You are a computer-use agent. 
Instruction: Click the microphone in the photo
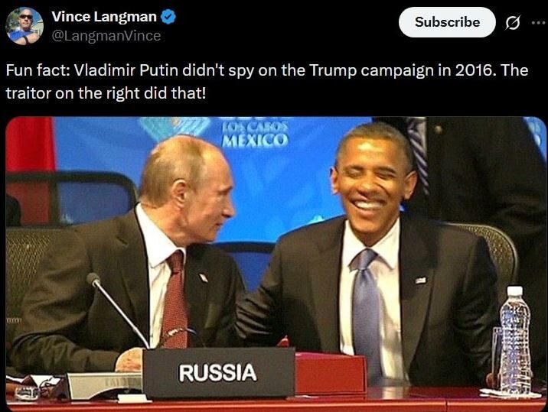[118, 310]
